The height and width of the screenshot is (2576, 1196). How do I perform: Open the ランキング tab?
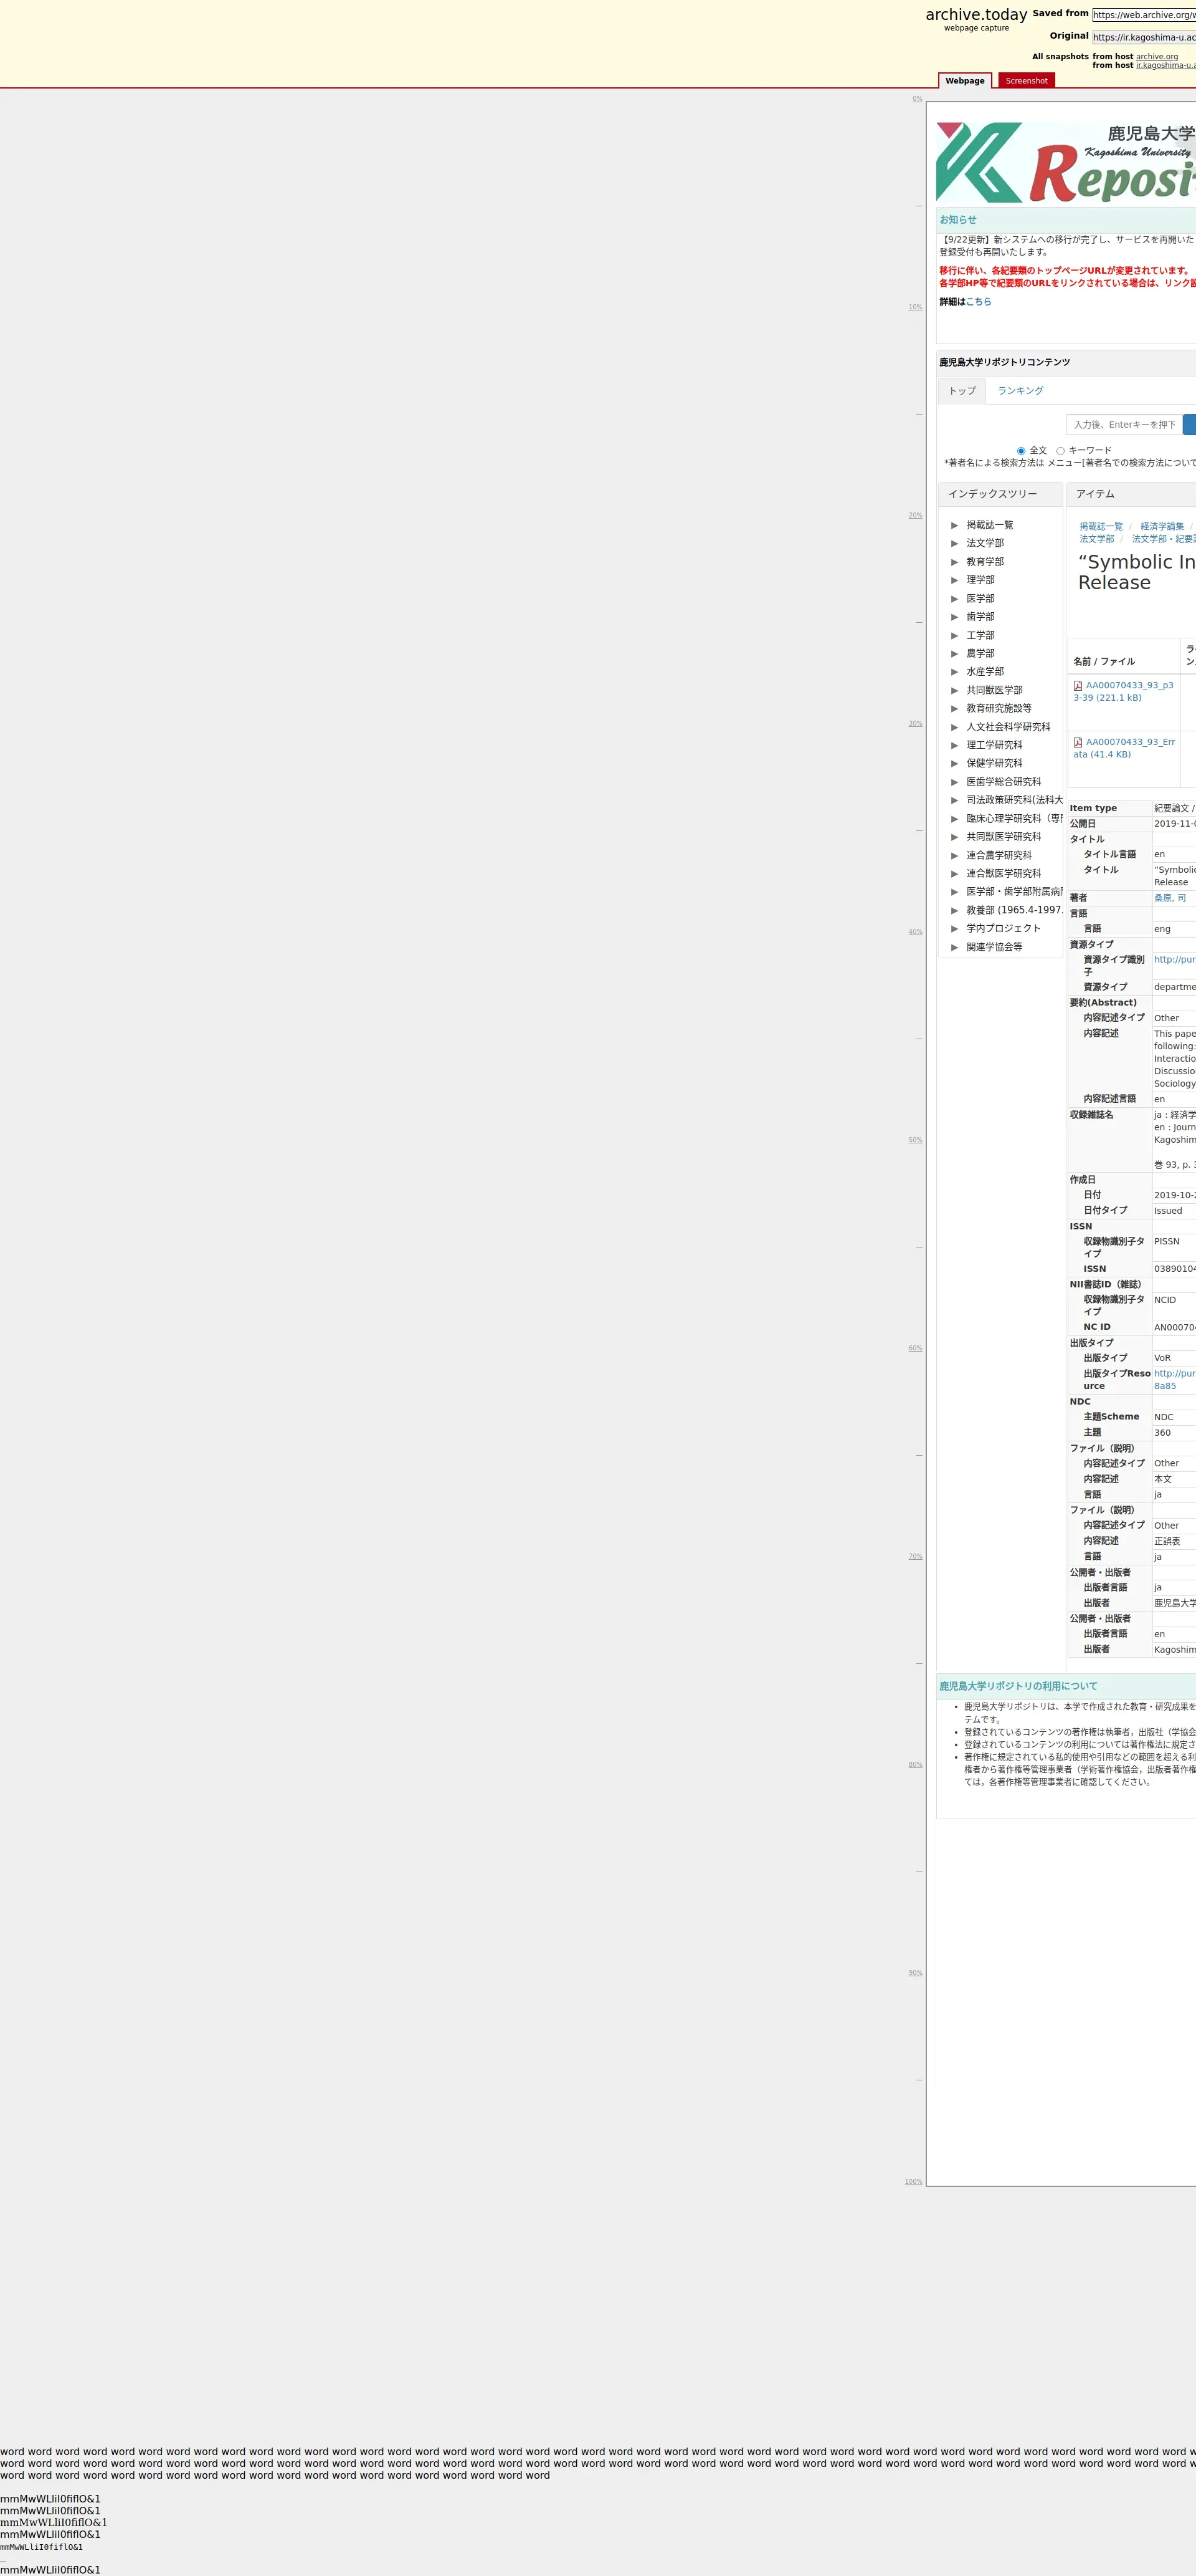pyautogui.click(x=1019, y=391)
